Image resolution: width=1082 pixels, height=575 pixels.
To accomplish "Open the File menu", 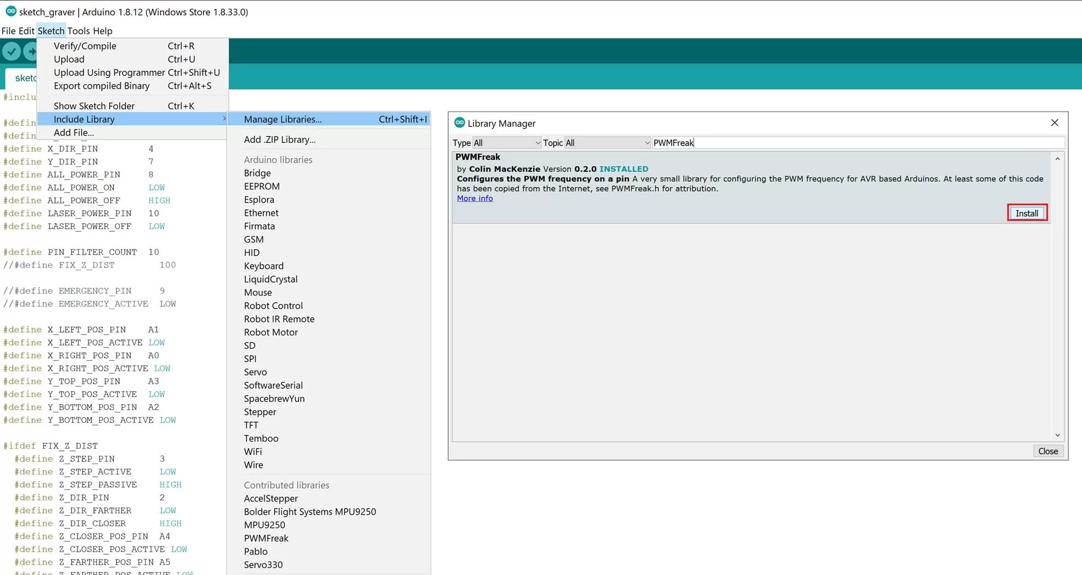I will 9,31.
